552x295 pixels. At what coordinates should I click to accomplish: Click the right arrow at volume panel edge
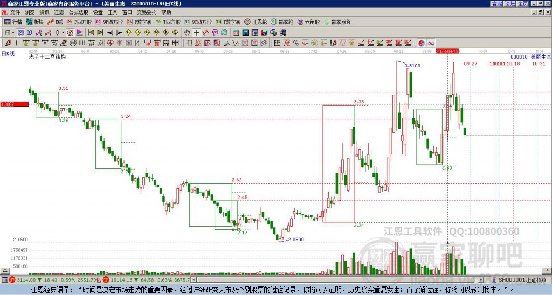pos(548,270)
